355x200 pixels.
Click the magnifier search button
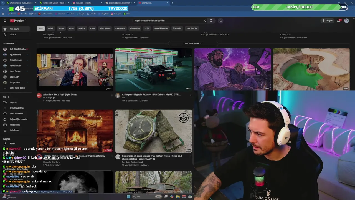[x=211, y=21]
